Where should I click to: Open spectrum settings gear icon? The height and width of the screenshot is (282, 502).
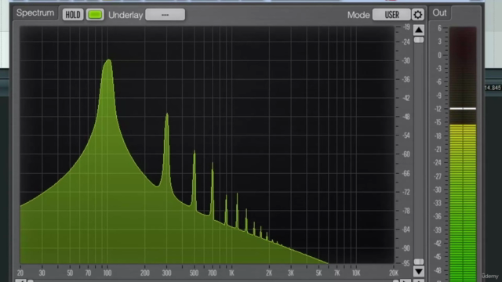click(418, 15)
